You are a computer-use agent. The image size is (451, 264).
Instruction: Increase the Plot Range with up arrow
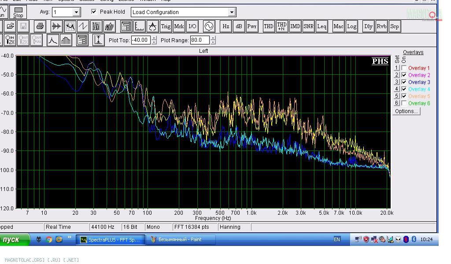click(213, 38)
